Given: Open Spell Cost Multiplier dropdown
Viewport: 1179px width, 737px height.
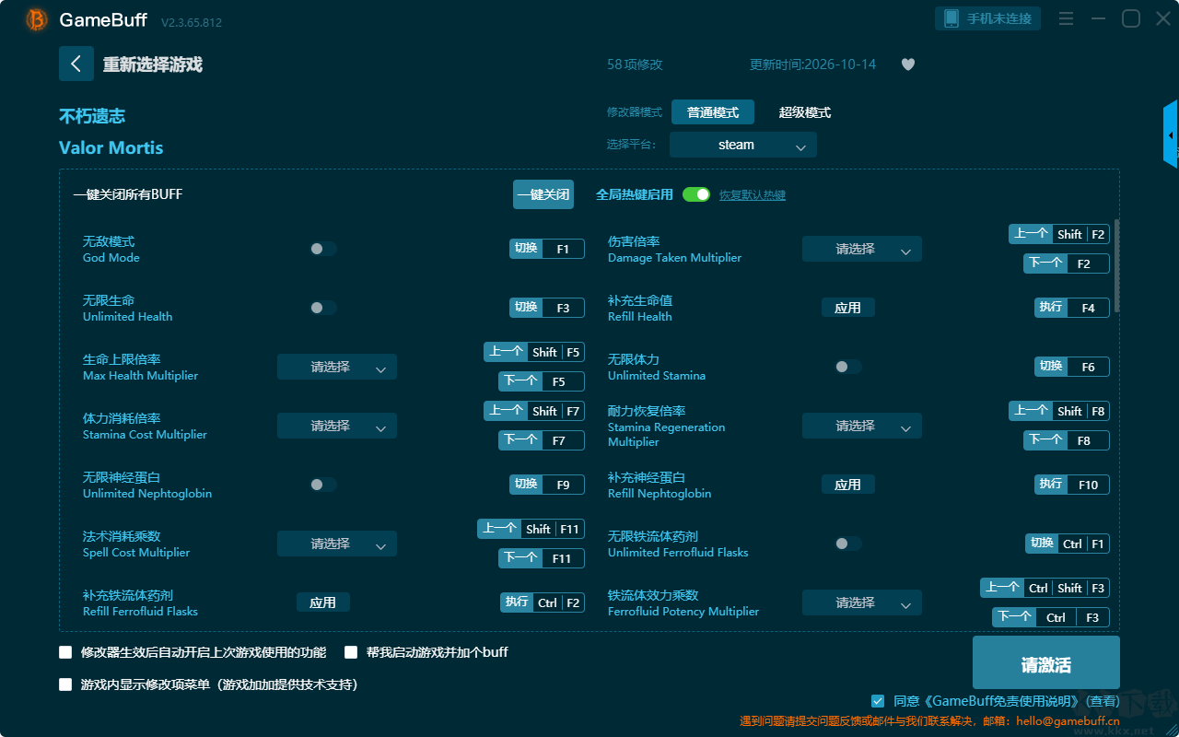Looking at the screenshot, I should pyautogui.click(x=337, y=544).
